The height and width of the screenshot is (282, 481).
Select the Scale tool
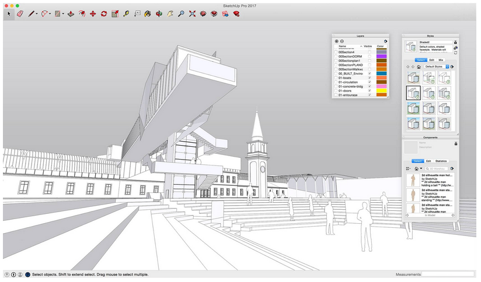click(115, 14)
